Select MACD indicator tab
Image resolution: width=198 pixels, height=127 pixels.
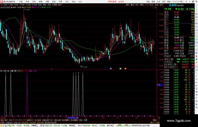point(11,120)
